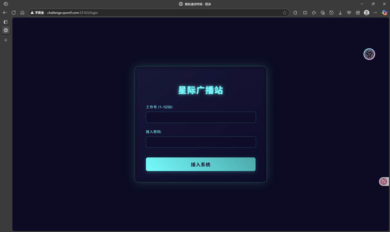Open the profile account menu

[x=366, y=13]
